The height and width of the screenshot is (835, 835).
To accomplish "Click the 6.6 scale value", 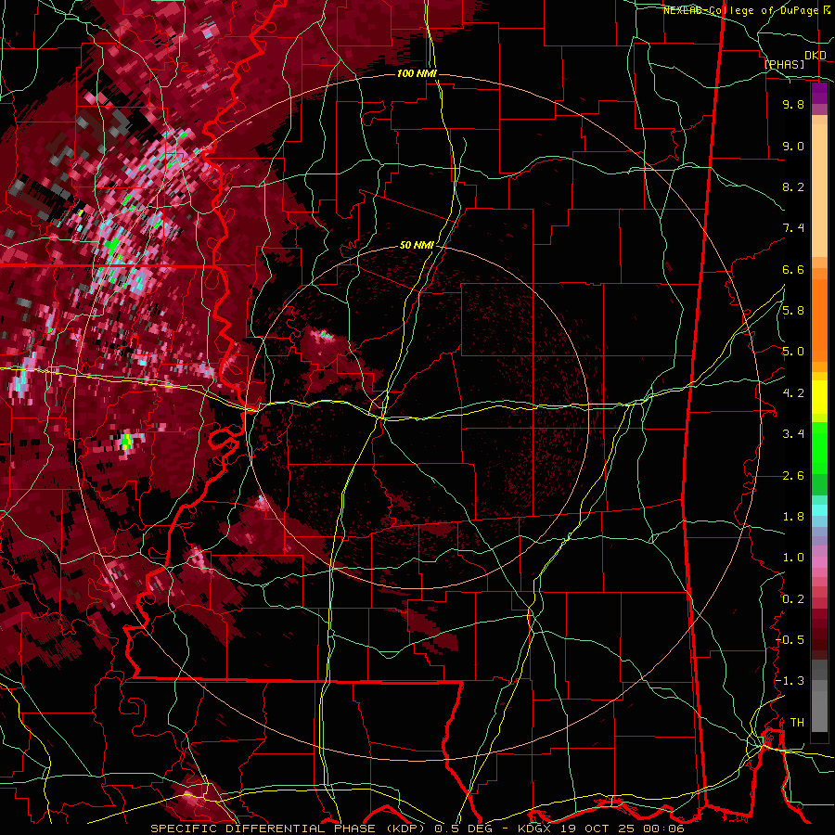I will click(x=793, y=269).
